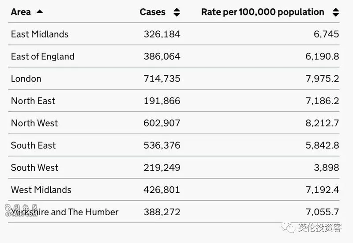Click the South East area label
Screen dimensions: 353x243
click(33, 146)
